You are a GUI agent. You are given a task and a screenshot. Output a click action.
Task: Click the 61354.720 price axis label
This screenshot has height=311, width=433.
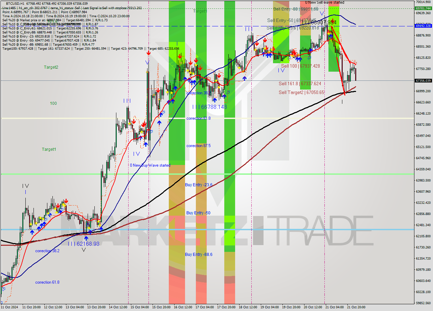[423, 258]
